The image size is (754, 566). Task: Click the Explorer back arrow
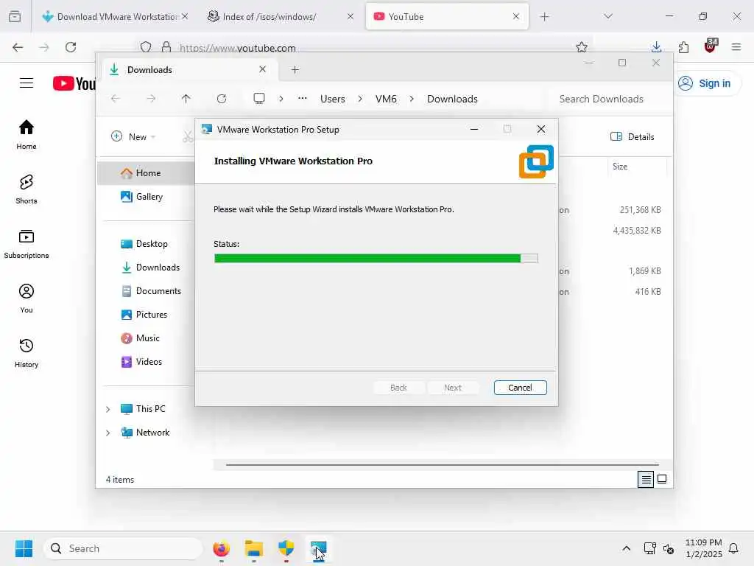click(116, 99)
